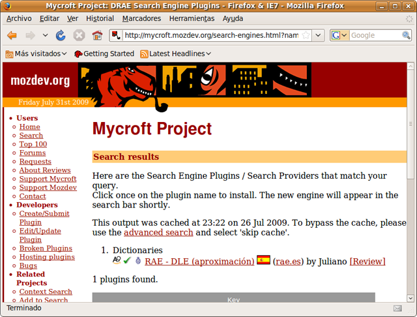
Task: Click the Getting Started bookmark icon
Action: coord(78,53)
